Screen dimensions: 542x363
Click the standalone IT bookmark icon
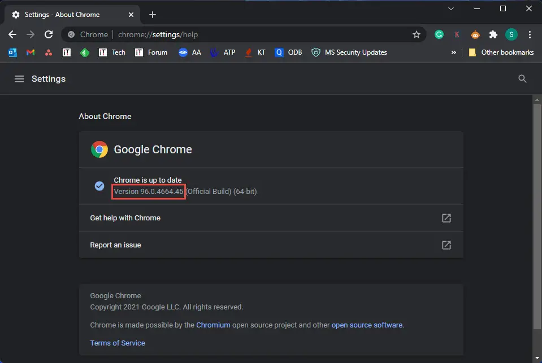click(x=66, y=52)
